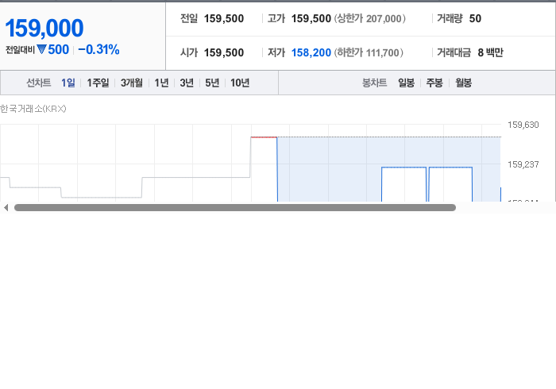Screen dimensions: 556x389
Task: Select the 월봉 candlestick chart
Action: click(x=463, y=83)
